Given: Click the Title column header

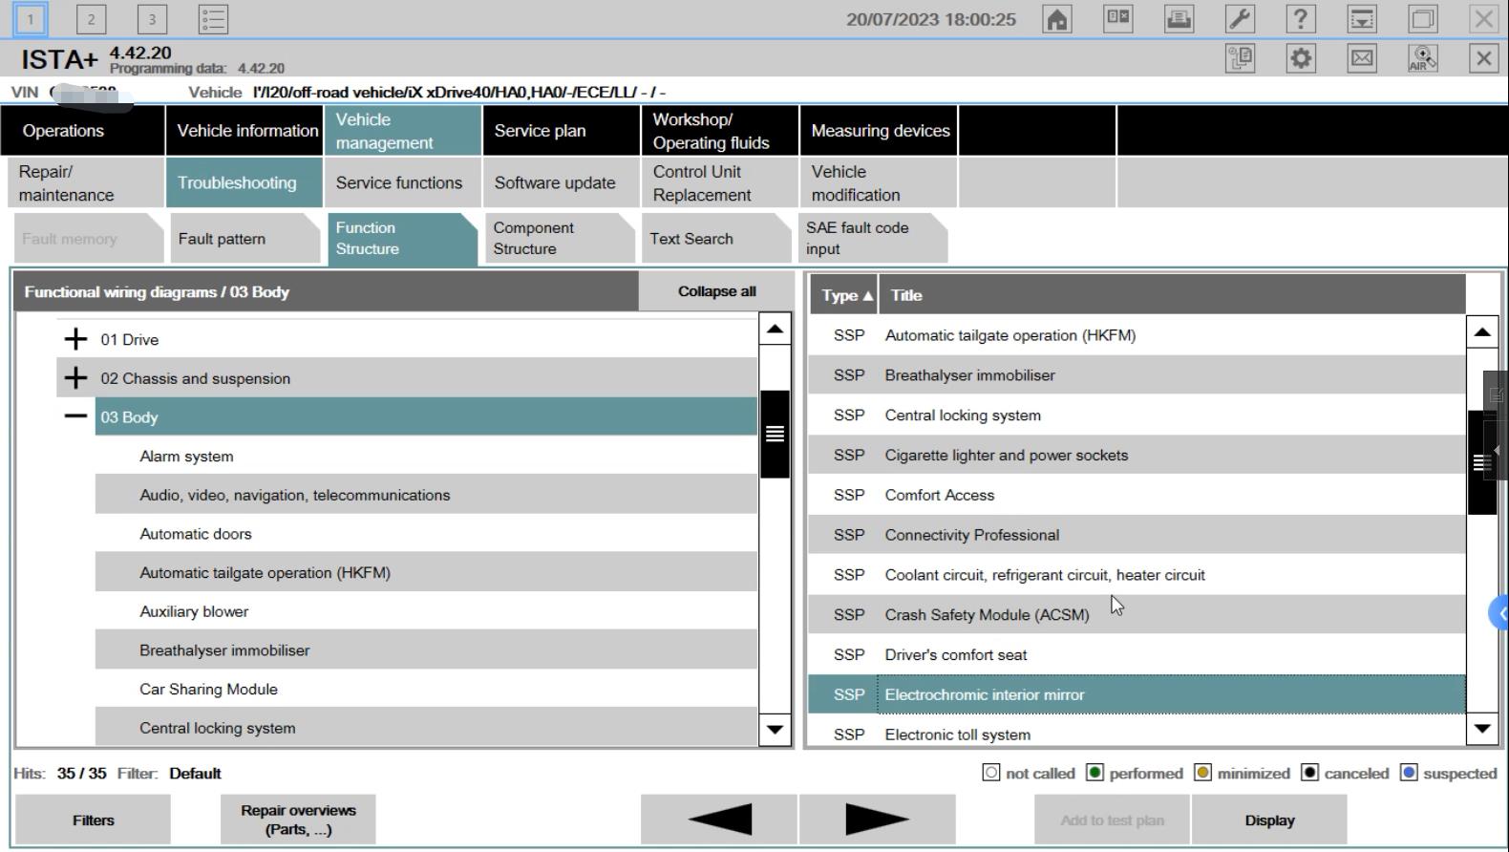Looking at the screenshot, I should pos(1172,295).
